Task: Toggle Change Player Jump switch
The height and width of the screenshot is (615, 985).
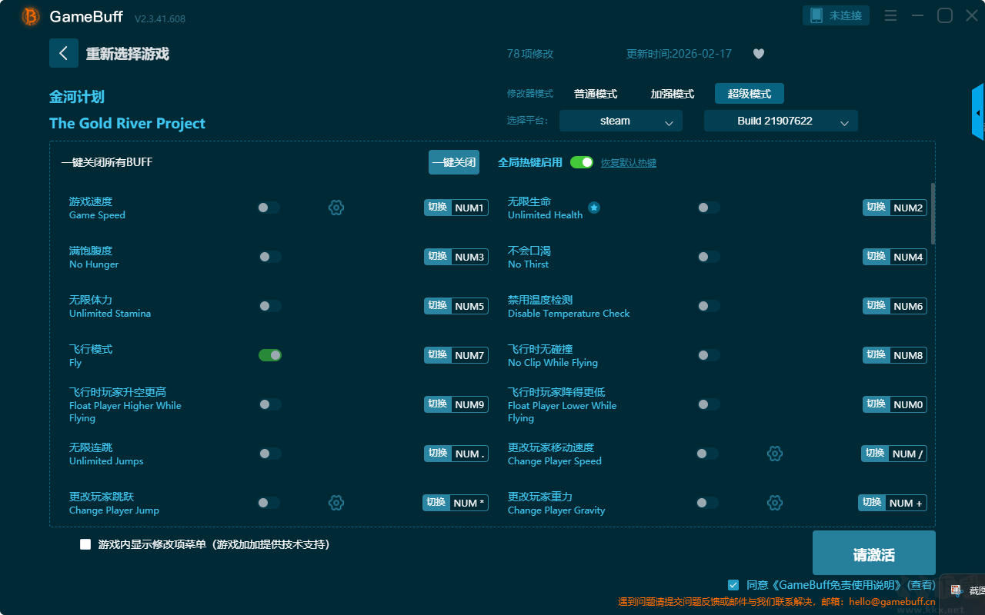Action: coord(268,503)
